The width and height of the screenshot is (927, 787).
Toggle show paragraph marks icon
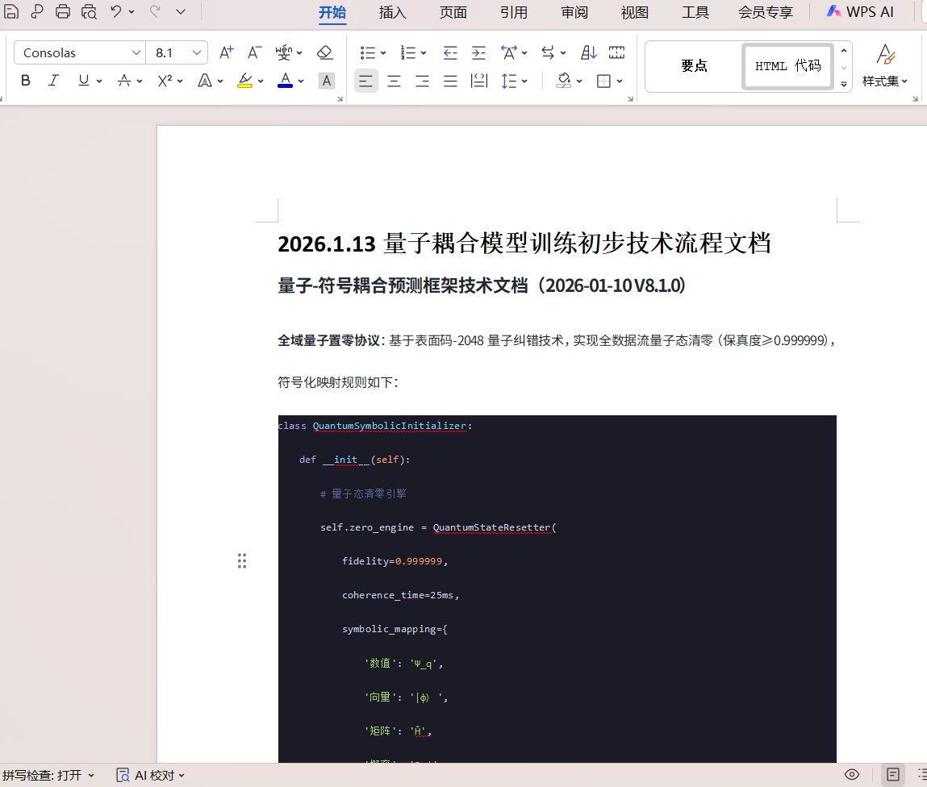pos(616,52)
